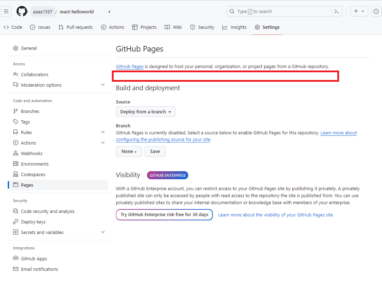Switch to the Projects tab
The image size is (382, 288).
tap(145, 27)
